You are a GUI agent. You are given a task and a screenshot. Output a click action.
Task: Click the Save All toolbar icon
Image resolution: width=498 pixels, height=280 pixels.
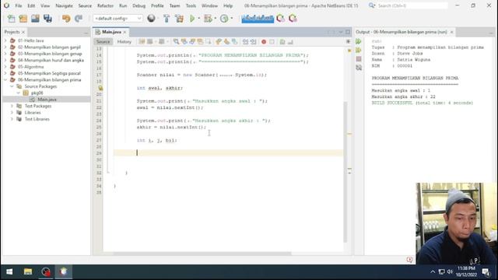(x=47, y=19)
